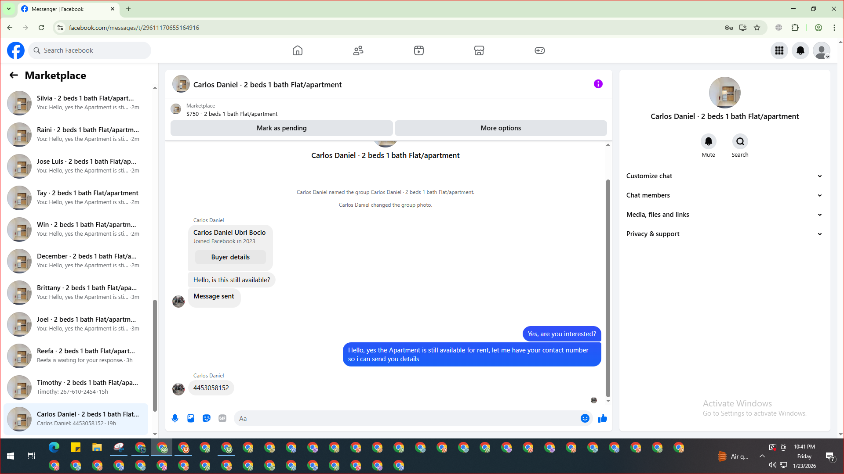Viewport: 844px width, 474px height.
Task: Toggle the conversation information panel
Action: [x=598, y=84]
